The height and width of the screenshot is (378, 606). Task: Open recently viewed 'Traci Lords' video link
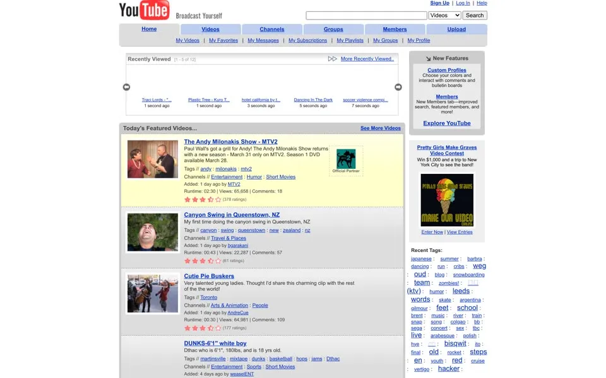tap(157, 100)
